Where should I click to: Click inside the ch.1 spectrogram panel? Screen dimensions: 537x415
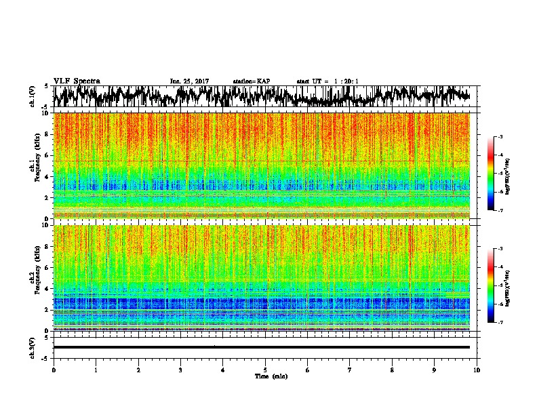pos(262,165)
